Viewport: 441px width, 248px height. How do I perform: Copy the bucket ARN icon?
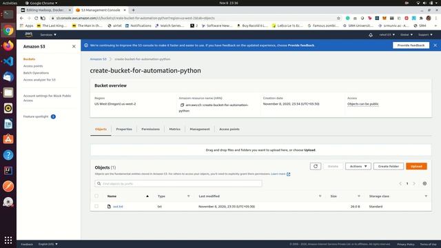tap(182, 105)
